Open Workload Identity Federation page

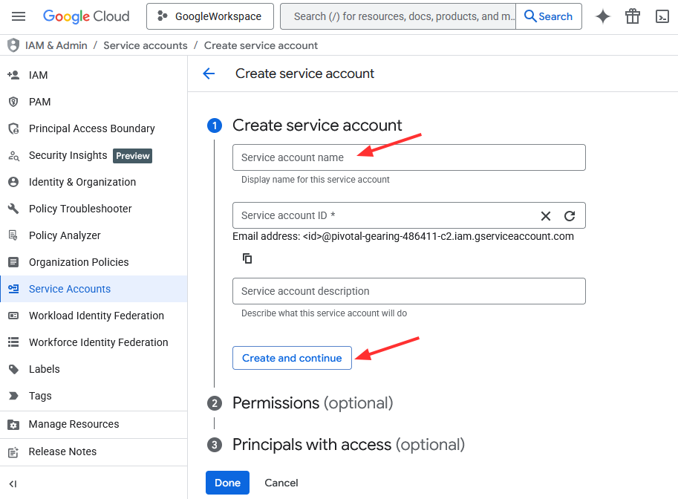click(x=96, y=316)
